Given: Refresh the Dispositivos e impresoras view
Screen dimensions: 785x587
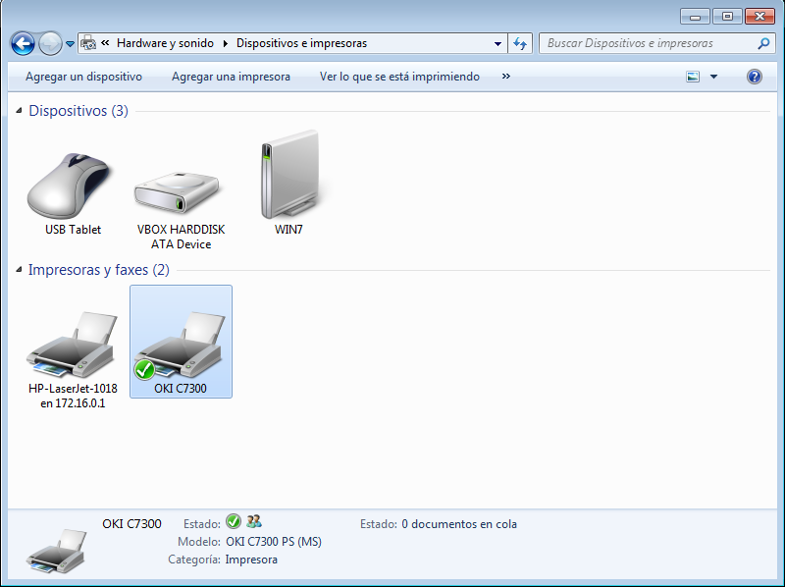Looking at the screenshot, I should (520, 43).
